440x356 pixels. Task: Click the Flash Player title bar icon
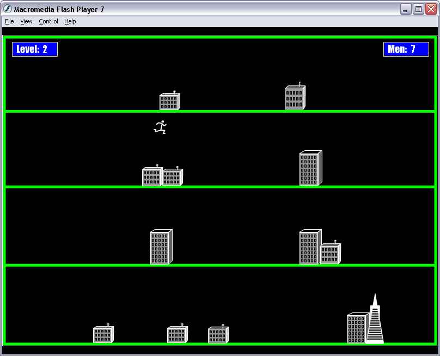pos(8,9)
